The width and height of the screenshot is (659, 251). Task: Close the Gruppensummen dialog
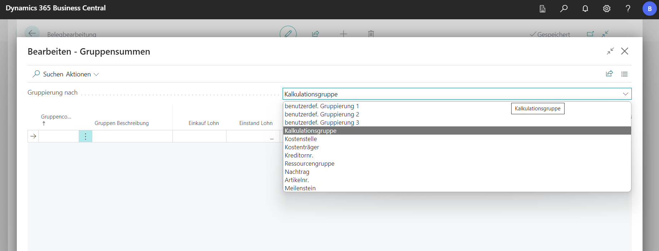[625, 51]
